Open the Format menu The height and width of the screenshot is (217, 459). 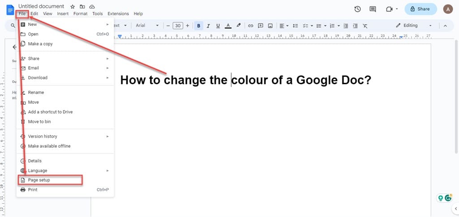click(x=80, y=13)
